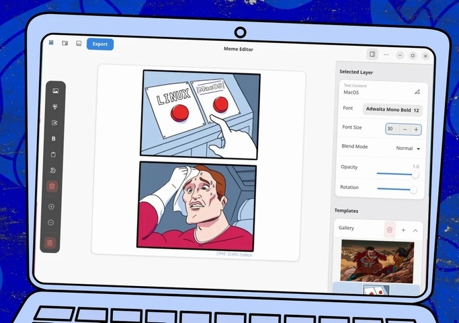Open the Adwaita Mono Bold font chooser
Screen dimensions: 459x323
[x=392, y=110]
